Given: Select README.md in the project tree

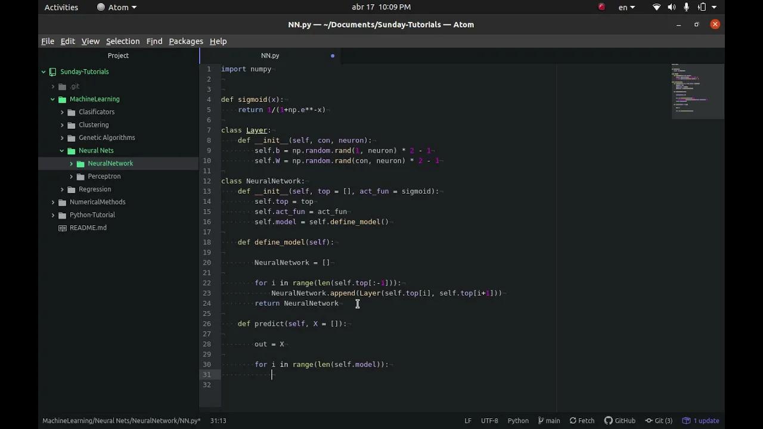Looking at the screenshot, I should 88,227.
